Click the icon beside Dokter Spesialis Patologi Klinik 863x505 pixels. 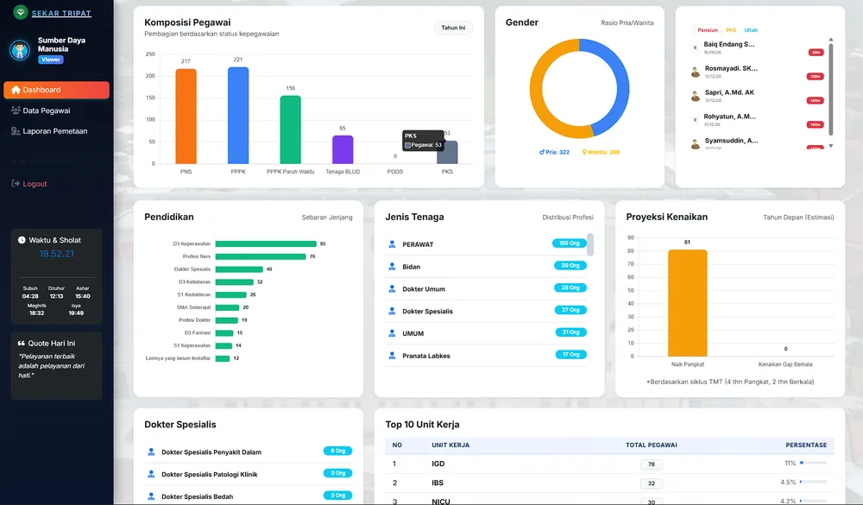point(151,474)
